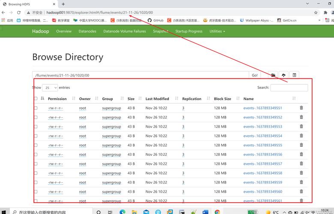Click trash icon for events-.1637893349552
Viewport: 334px width, 214px height.
[x=301, y=117]
